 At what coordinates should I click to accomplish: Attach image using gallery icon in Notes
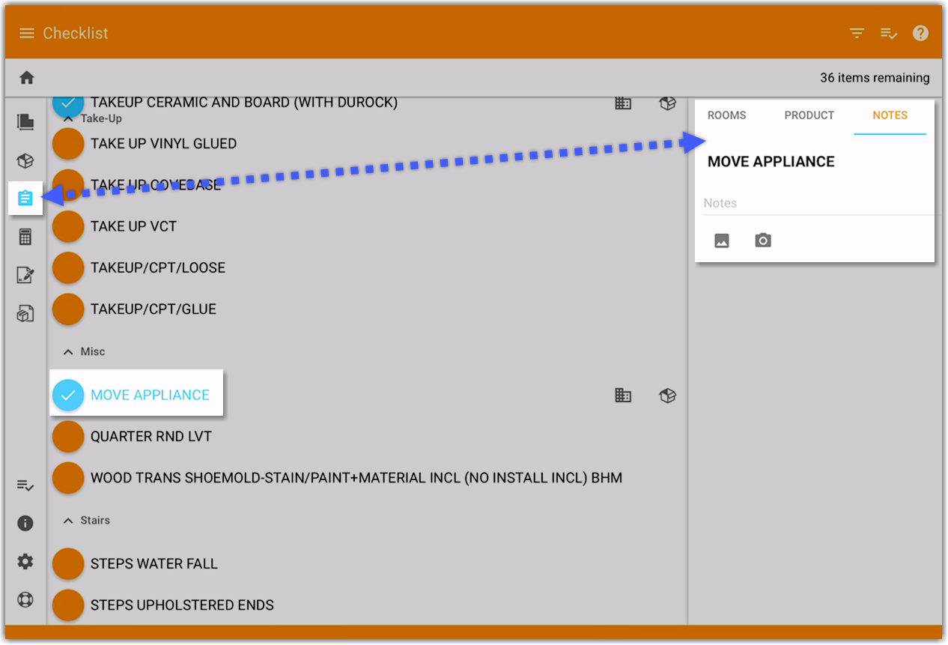(x=722, y=240)
